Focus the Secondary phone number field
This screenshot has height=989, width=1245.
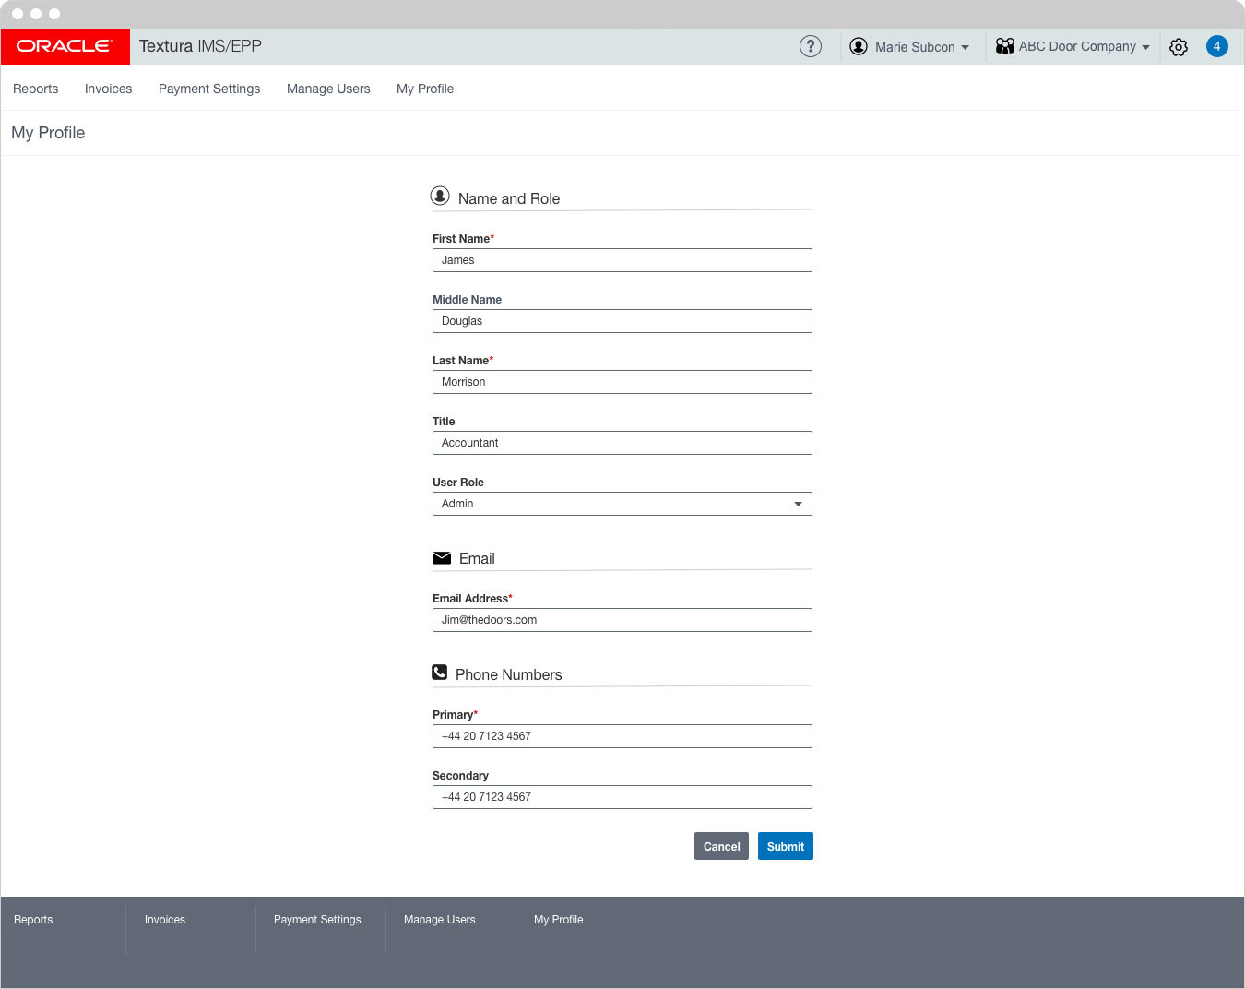coord(622,797)
